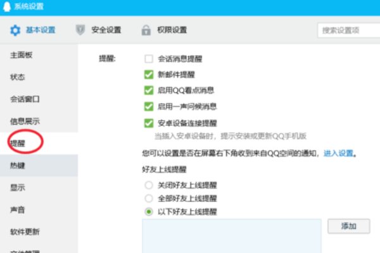
Task: Click the 系统设置 window title text
Action: [x=29, y=6]
